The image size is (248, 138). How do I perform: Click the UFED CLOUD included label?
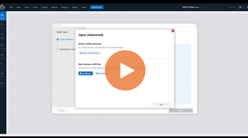point(191,7)
